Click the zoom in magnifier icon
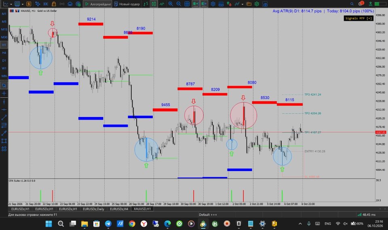 171,4
